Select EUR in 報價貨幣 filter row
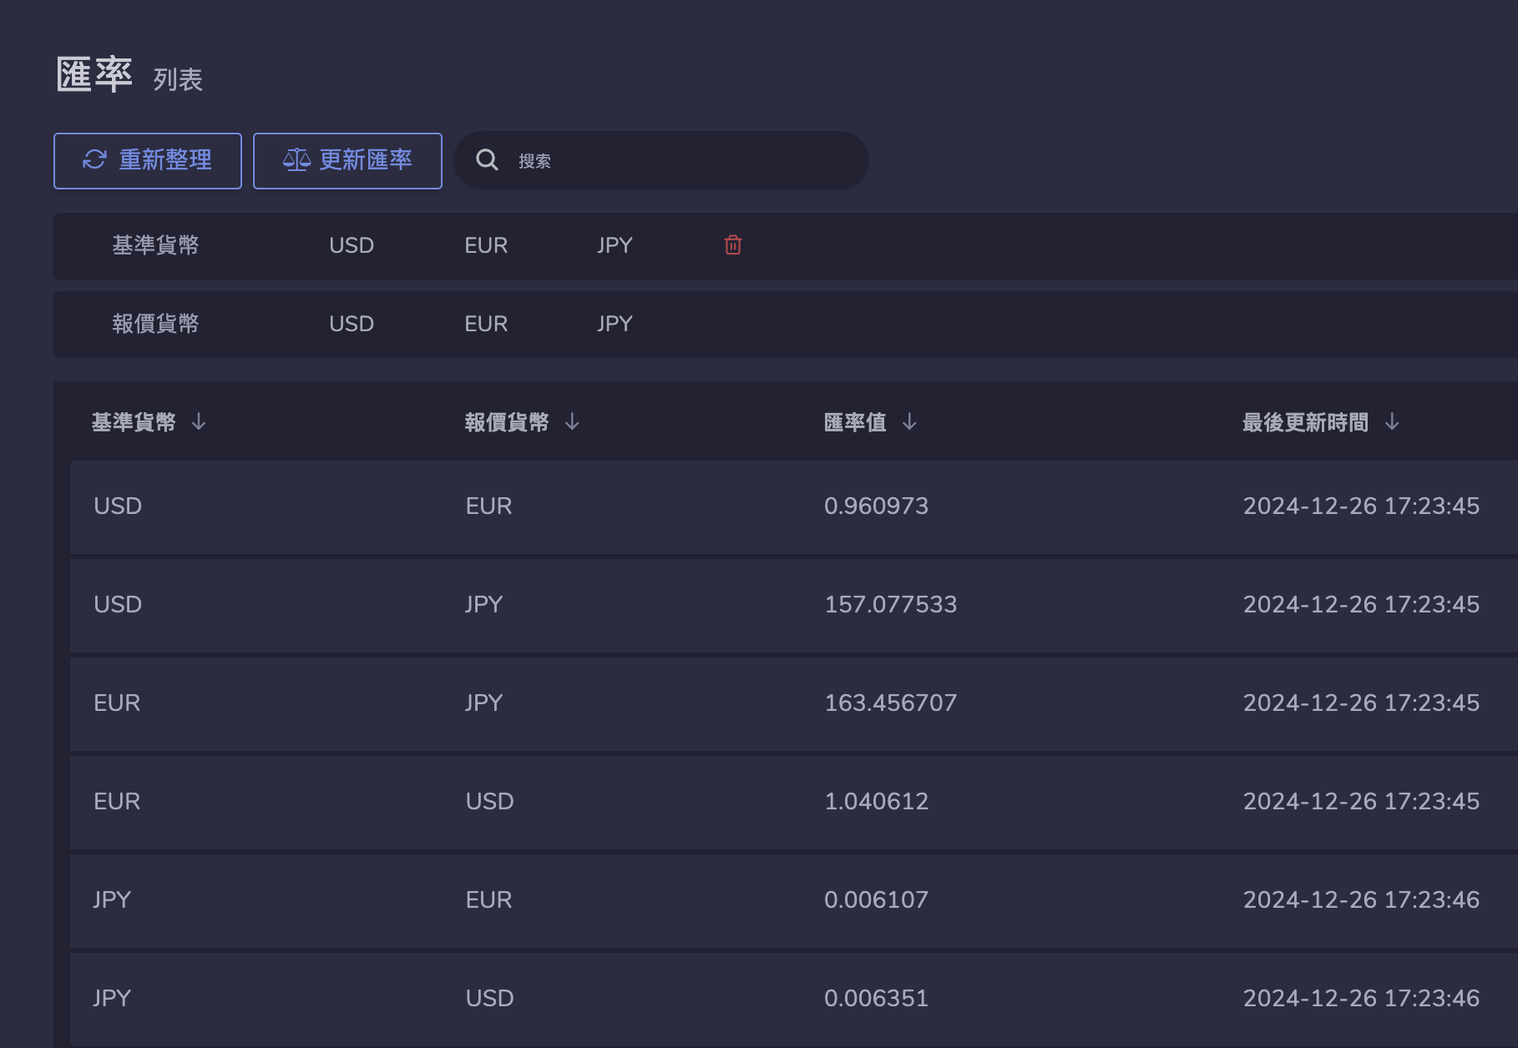1518x1048 pixels. click(x=485, y=324)
